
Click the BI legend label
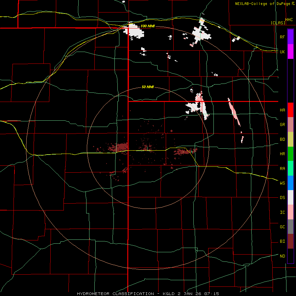click(x=282, y=241)
